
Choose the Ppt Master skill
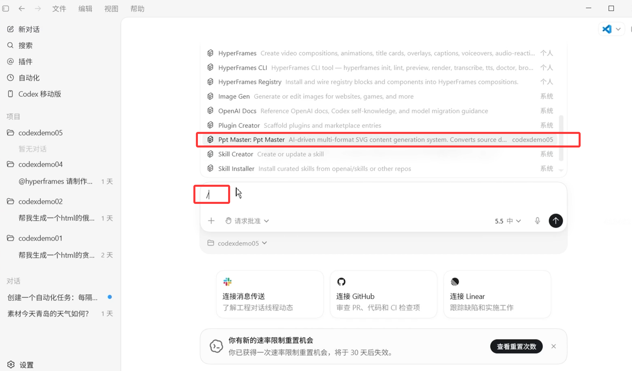pos(380,139)
